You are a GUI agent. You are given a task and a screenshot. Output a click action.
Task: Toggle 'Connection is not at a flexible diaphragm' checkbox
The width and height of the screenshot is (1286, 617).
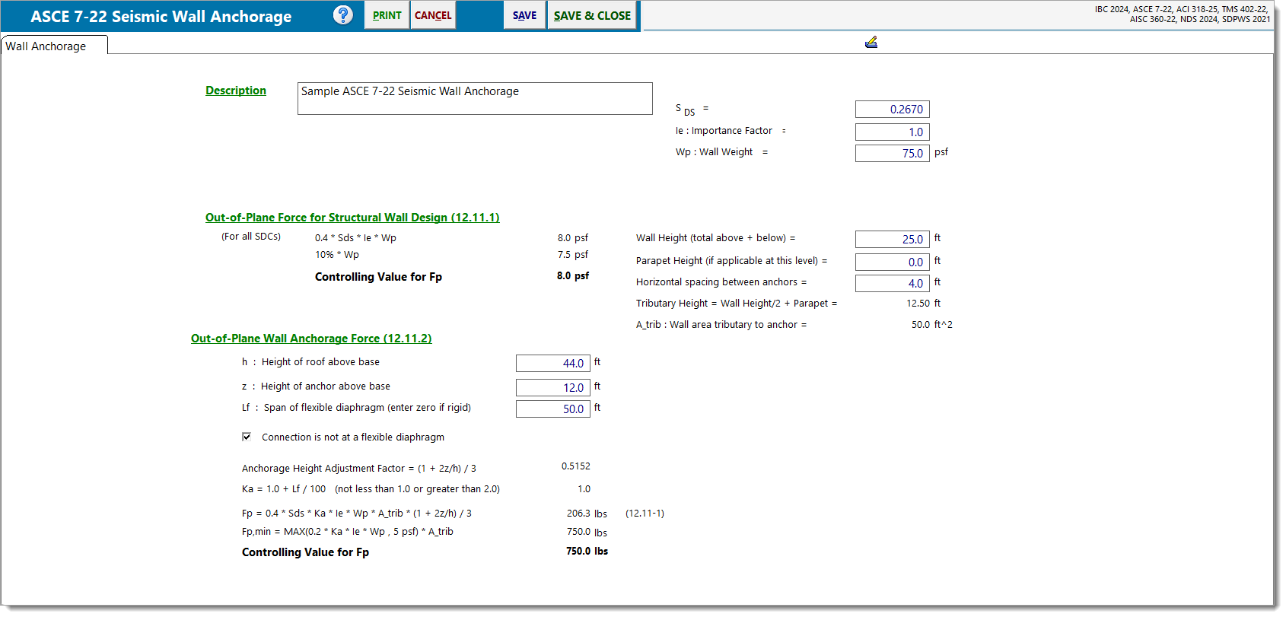(247, 437)
